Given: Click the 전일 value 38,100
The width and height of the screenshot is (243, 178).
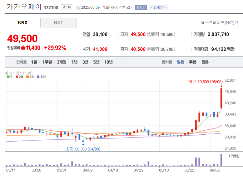Looking at the screenshot, I should pyautogui.click(x=100, y=34).
